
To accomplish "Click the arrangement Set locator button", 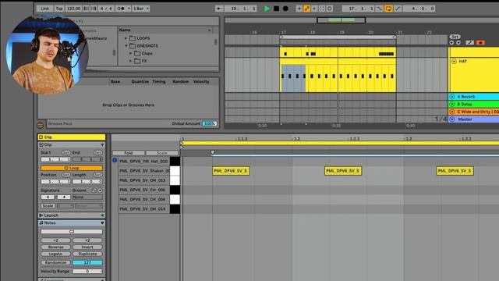I will tap(455, 37).
